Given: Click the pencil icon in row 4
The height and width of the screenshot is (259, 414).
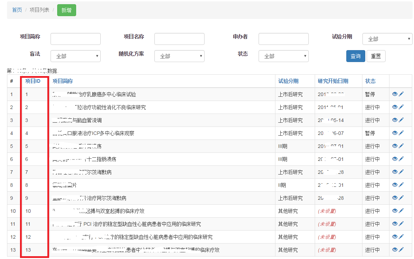Looking at the screenshot, I should tap(401, 133).
